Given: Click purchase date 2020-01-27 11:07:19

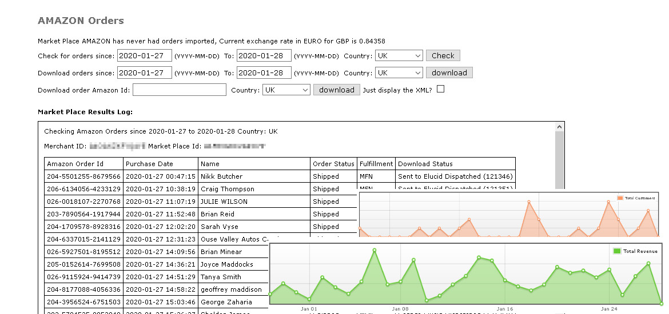Looking at the screenshot, I should pyautogui.click(x=161, y=202).
